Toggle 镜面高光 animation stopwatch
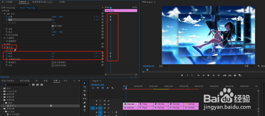265x116 pixels. pyautogui.click(x=7, y=62)
